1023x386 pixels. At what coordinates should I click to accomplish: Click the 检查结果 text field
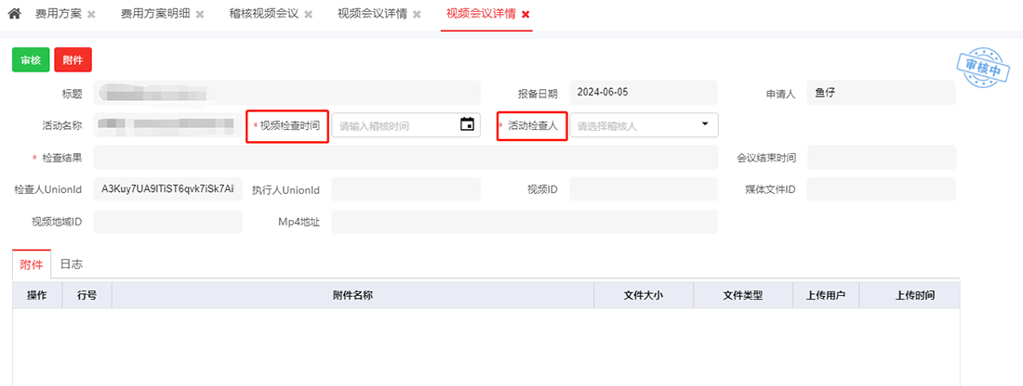405,158
